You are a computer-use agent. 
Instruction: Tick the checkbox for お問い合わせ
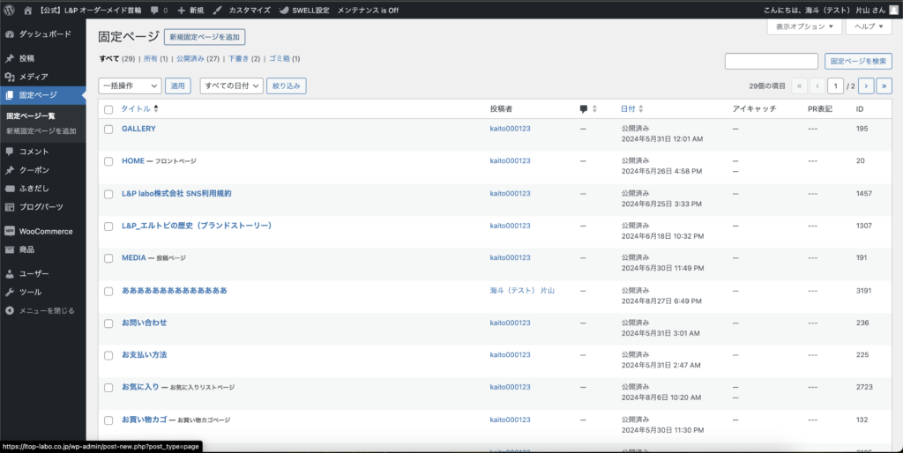point(108,323)
